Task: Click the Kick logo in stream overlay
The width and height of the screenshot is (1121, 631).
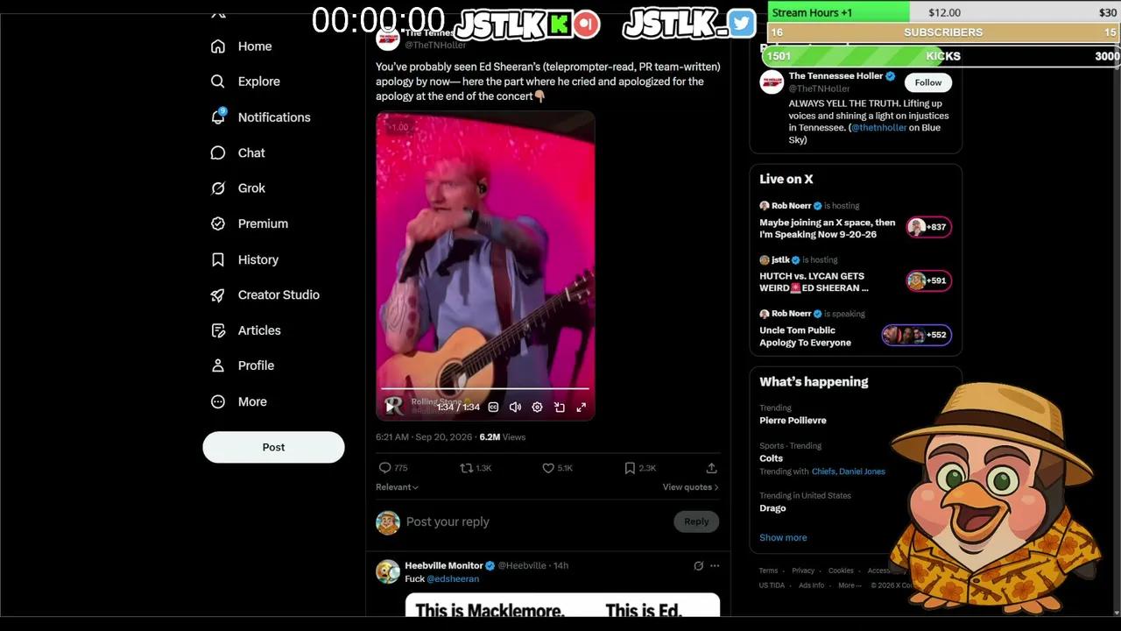Action: [558, 25]
